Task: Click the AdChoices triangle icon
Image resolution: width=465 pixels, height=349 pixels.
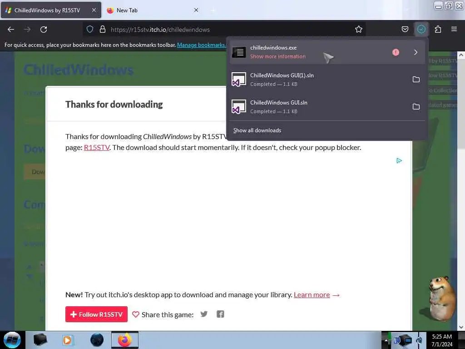Action: (x=399, y=160)
